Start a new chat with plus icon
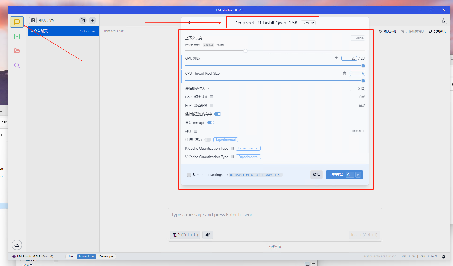This screenshot has height=266, width=453. (92, 20)
